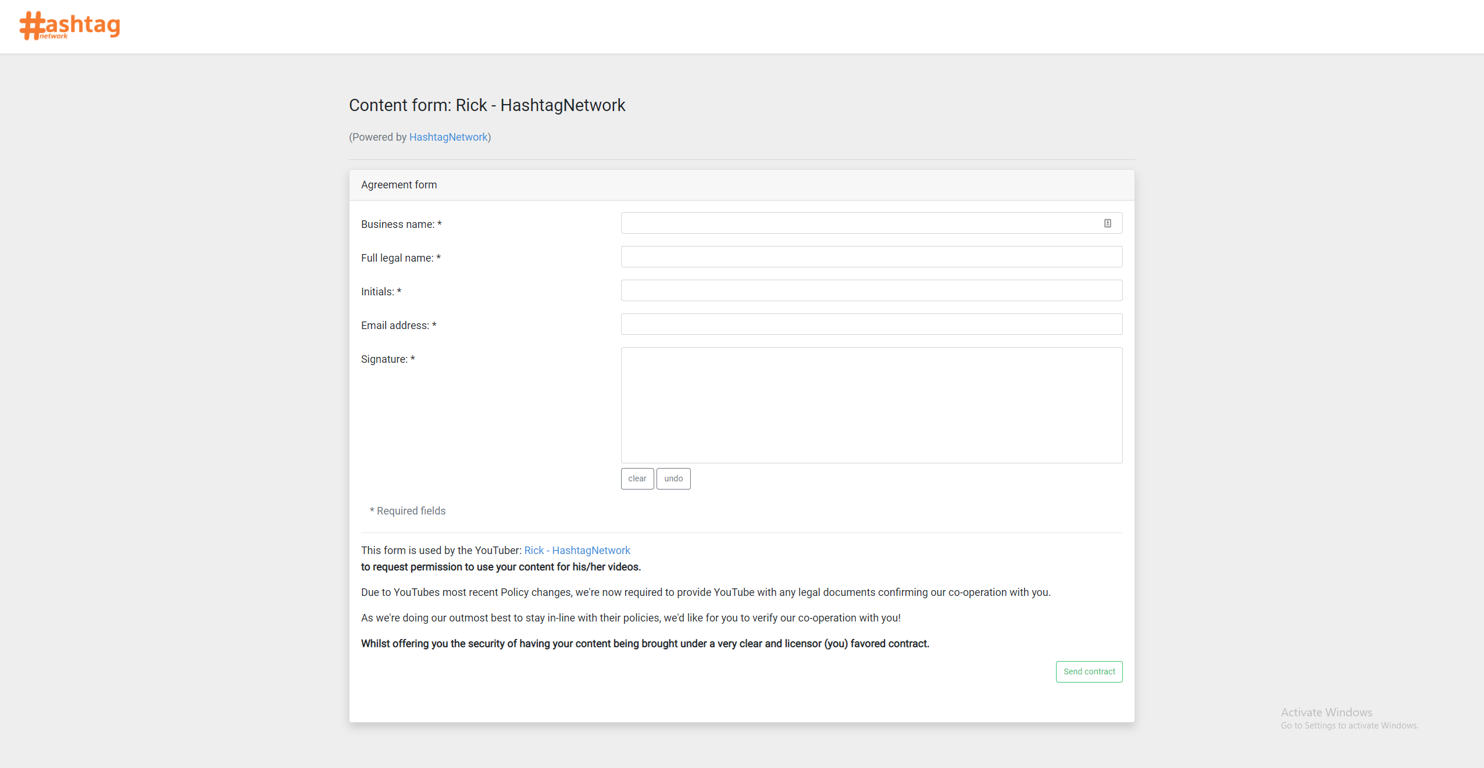Toggle the clear action for signature
This screenshot has height=768, width=1484.
point(637,478)
